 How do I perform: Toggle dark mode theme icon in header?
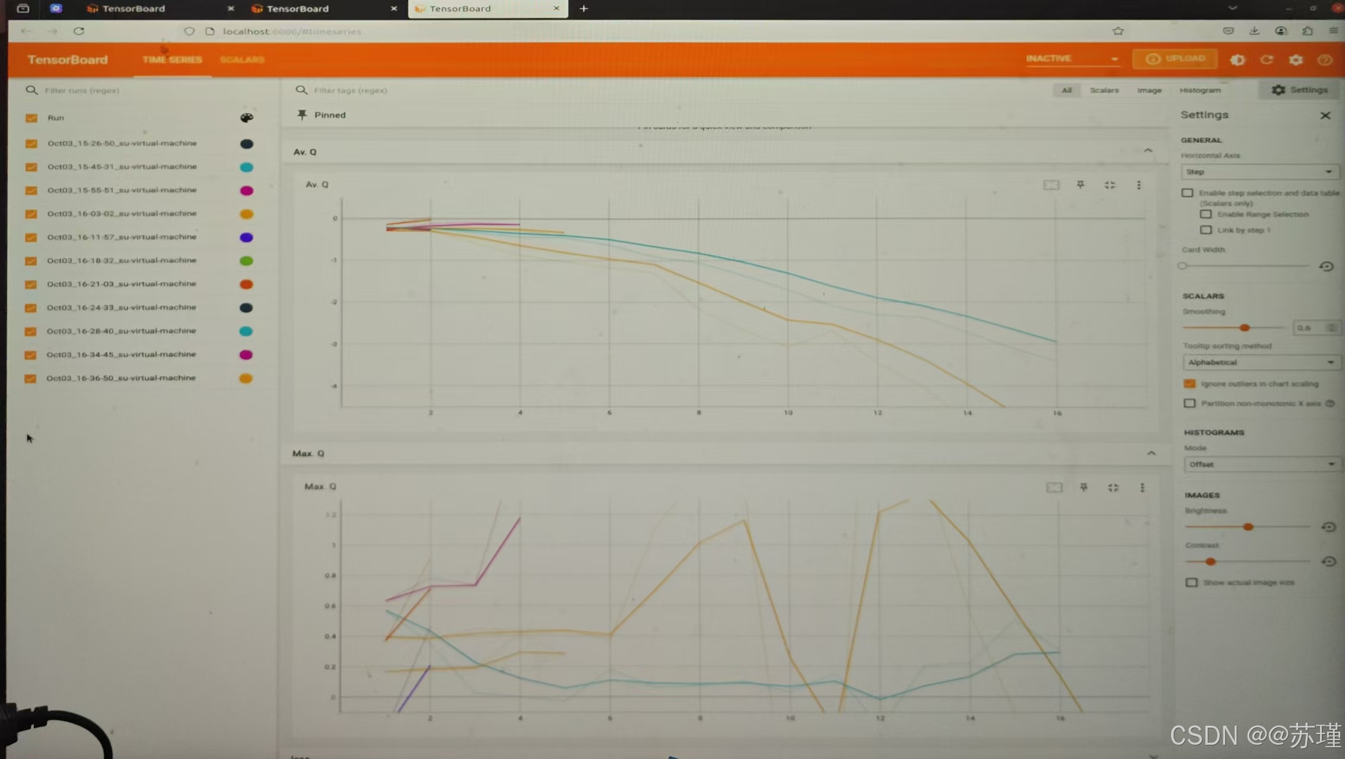click(x=1237, y=60)
